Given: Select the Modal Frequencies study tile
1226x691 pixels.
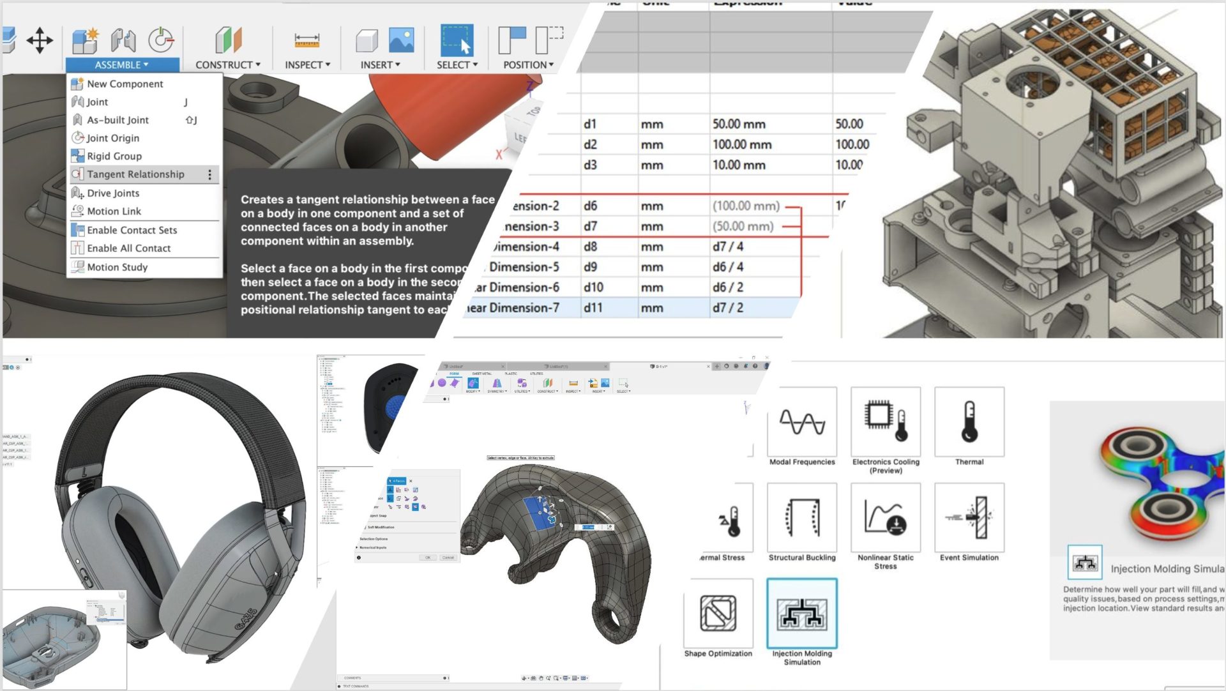Looking at the screenshot, I should coord(802,422).
